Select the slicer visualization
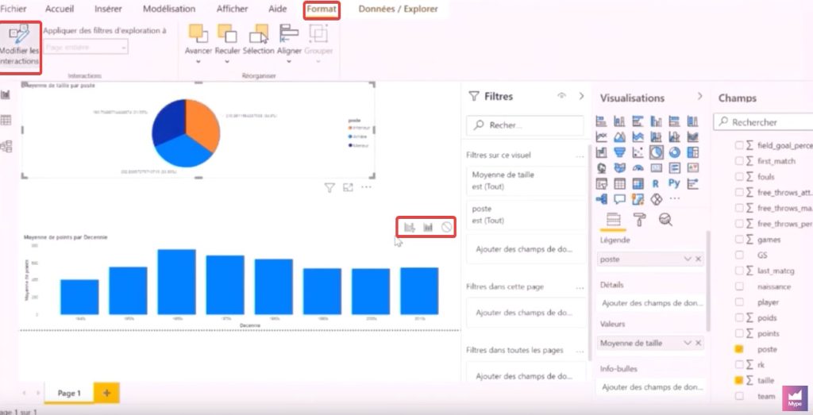 602,183
